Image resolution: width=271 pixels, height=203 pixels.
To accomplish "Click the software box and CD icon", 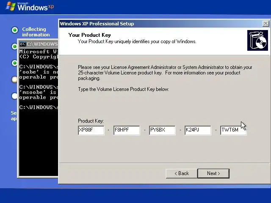I will pyautogui.click(x=257, y=41).
